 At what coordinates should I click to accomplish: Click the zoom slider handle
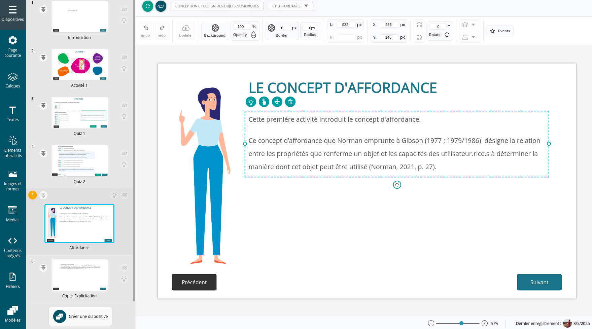[x=461, y=323]
